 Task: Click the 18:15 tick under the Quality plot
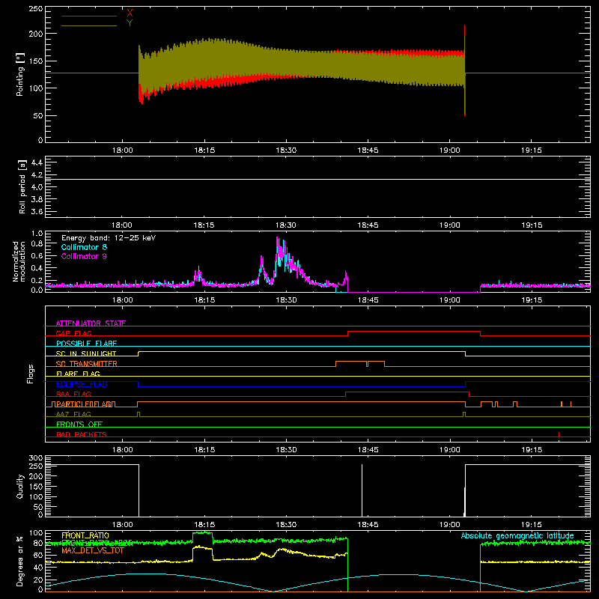click(x=204, y=525)
